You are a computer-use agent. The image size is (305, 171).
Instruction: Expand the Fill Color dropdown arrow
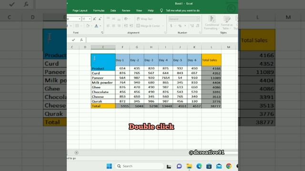91,26
